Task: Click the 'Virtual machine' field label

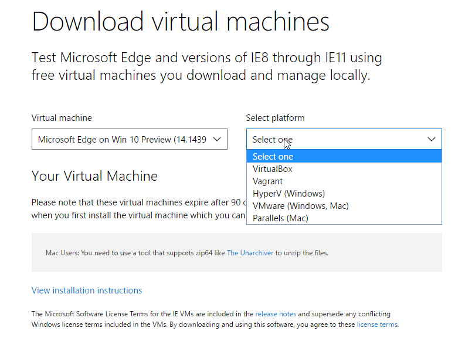Action: pyautogui.click(x=62, y=118)
